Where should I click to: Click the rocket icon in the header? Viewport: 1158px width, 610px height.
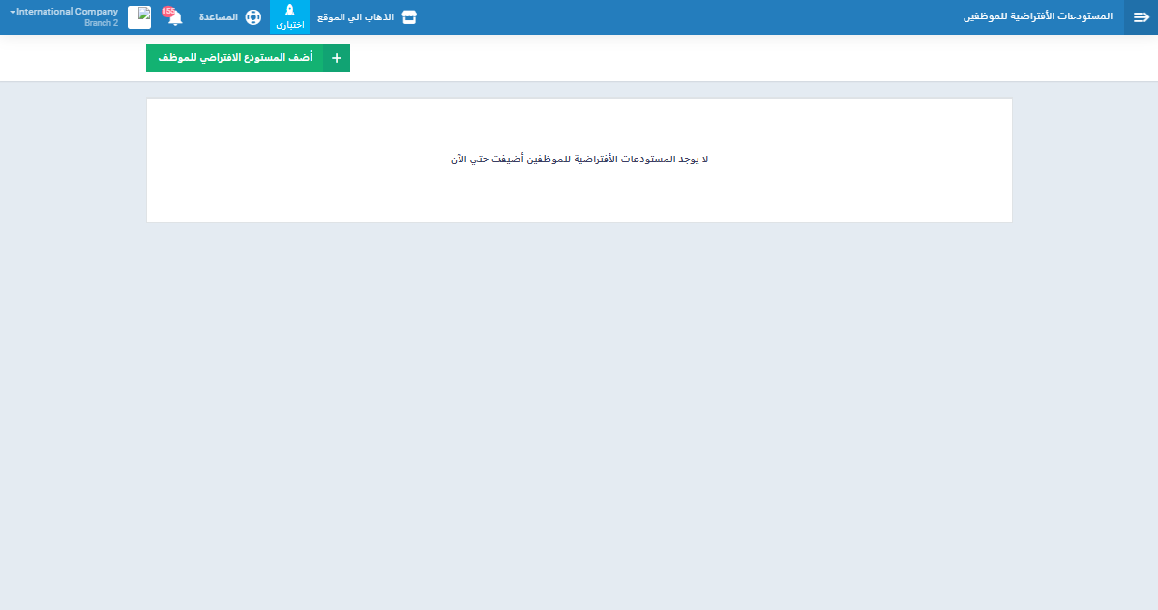click(289, 11)
